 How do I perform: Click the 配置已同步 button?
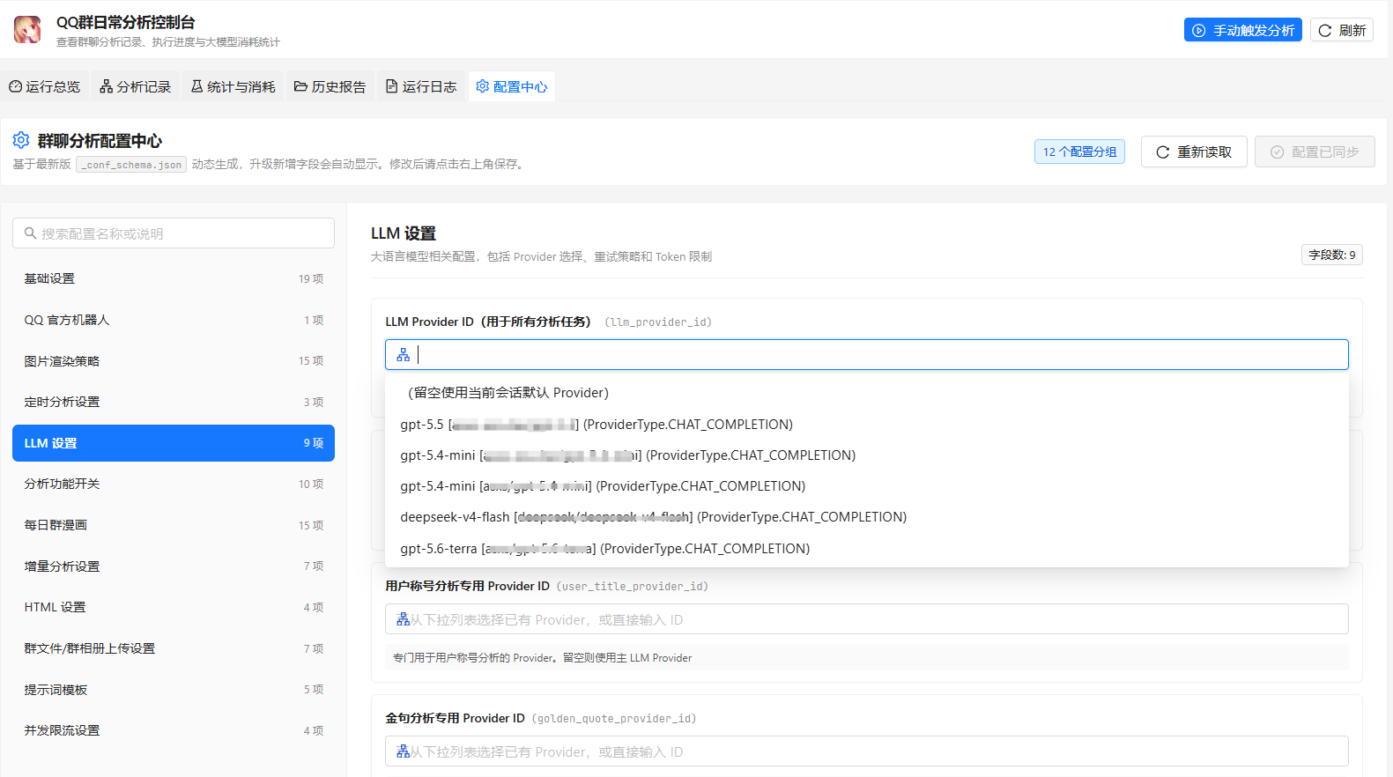[x=1315, y=152]
